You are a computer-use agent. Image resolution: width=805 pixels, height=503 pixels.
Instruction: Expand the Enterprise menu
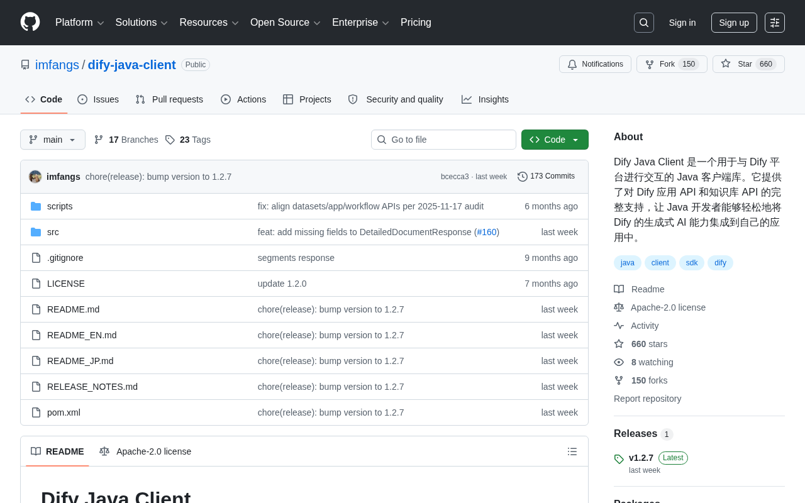pyautogui.click(x=361, y=23)
